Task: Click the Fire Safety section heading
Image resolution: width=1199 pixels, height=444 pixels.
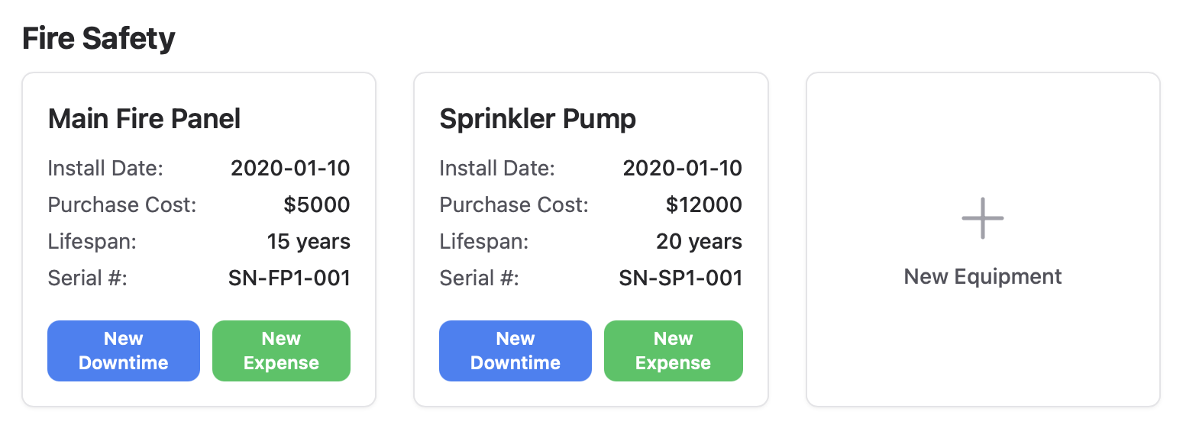Action: [x=99, y=38]
